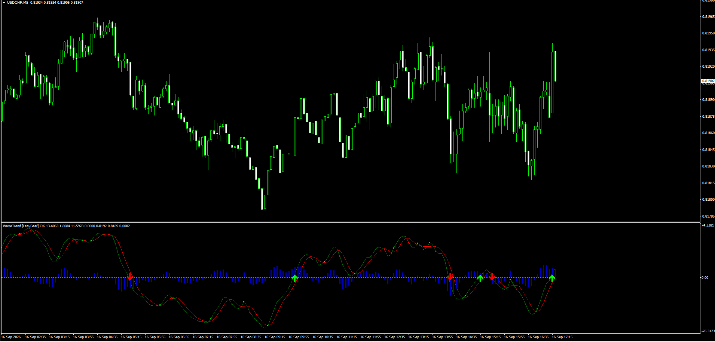This screenshot has height=342, width=715.
Task: Click the 16 Sep 12:35 time label
Action: tap(394, 337)
